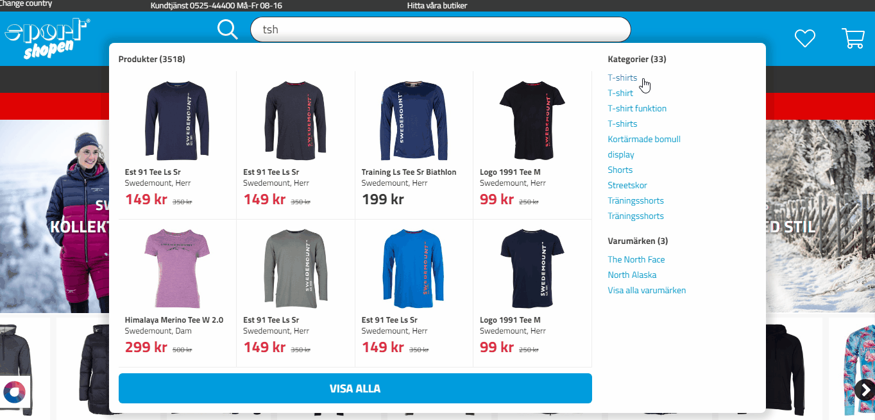The height and width of the screenshot is (420, 875).
Task: Open the shopping cart icon
Action: click(853, 38)
